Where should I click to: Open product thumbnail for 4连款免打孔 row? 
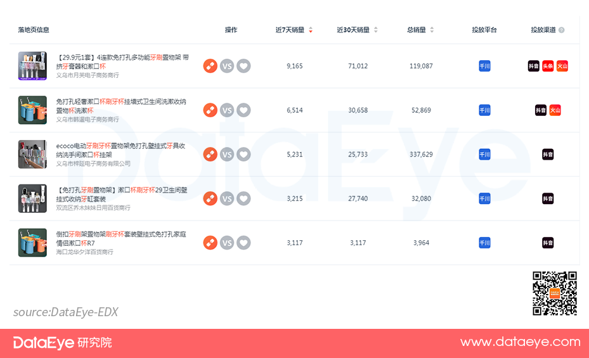33,66
